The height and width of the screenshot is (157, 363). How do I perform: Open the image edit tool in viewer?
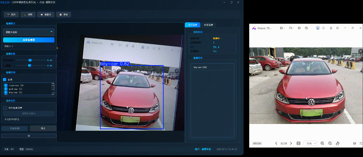click(281, 28)
